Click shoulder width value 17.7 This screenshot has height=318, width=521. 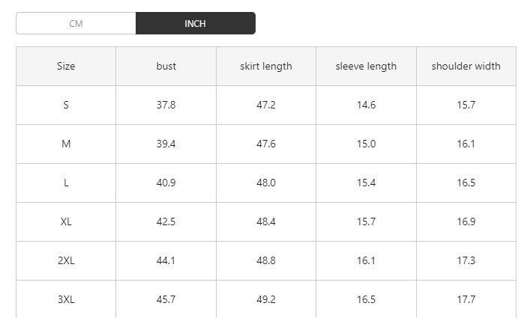coord(466,299)
